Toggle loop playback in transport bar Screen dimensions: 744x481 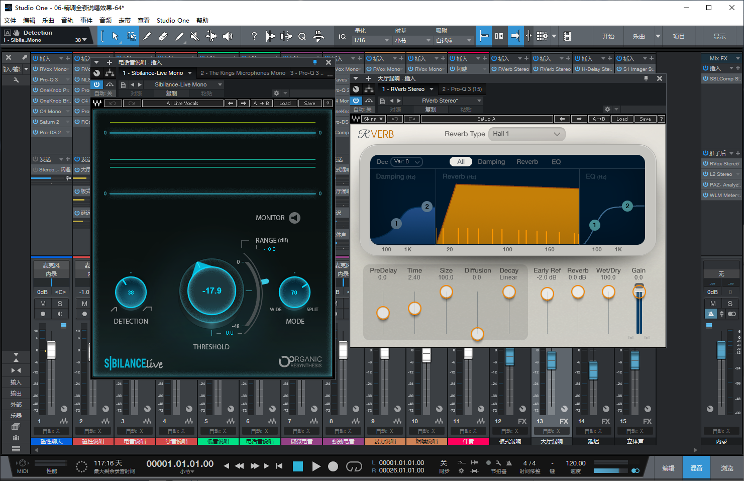click(x=354, y=466)
